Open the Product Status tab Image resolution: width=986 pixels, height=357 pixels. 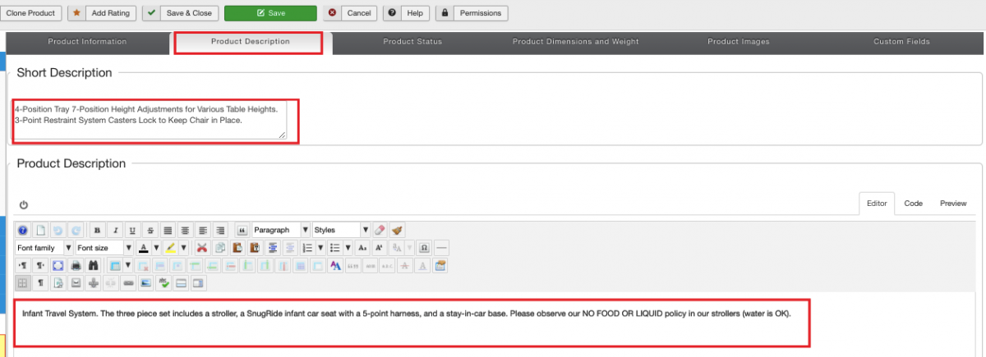point(412,42)
